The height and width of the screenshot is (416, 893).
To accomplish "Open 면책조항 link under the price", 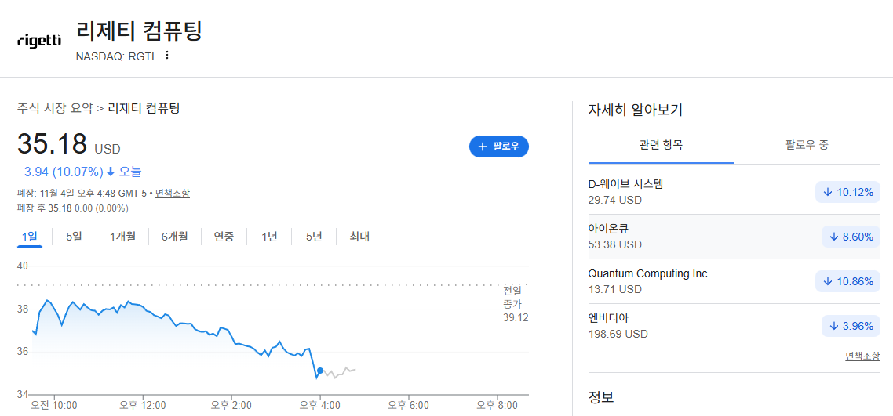I will (173, 194).
